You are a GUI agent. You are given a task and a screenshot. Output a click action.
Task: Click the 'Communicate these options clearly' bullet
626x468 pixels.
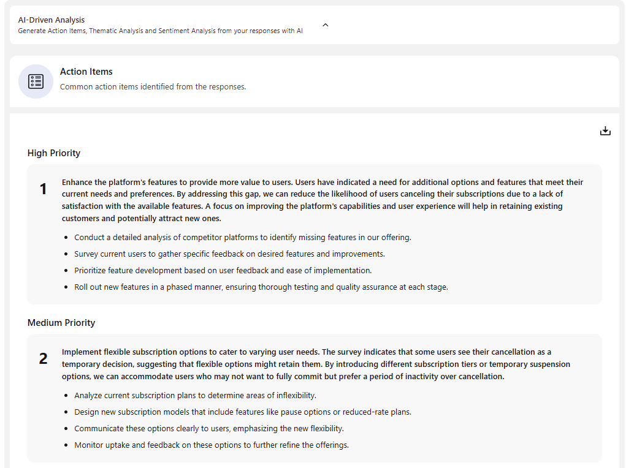[x=209, y=428]
